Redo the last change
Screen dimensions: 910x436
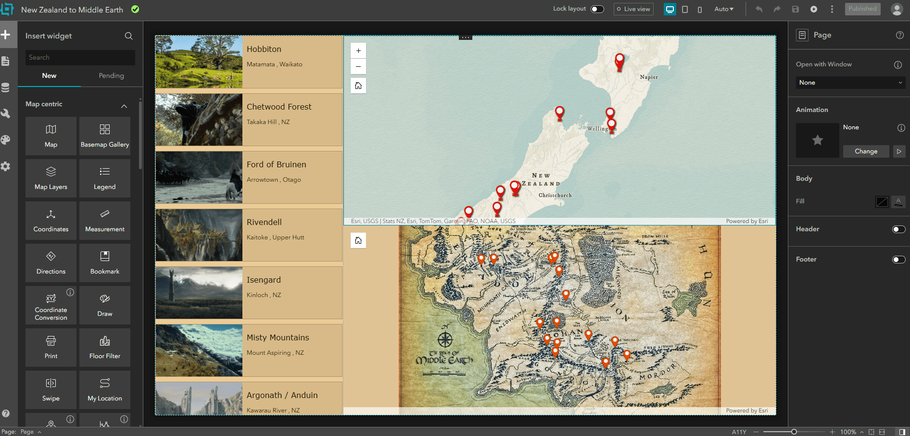(777, 9)
